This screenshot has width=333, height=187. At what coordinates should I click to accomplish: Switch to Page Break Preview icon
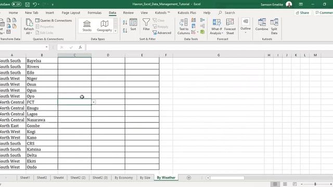294,184
